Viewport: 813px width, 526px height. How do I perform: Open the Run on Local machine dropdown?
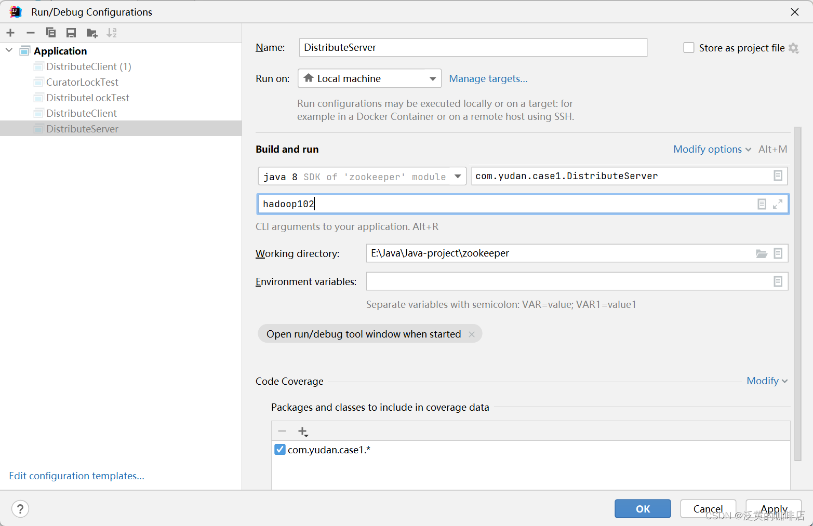pyautogui.click(x=369, y=78)
